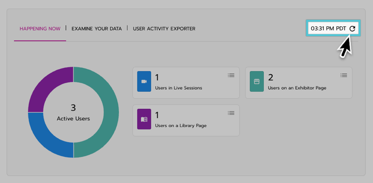Click the purple Library Page book icon

144,119
